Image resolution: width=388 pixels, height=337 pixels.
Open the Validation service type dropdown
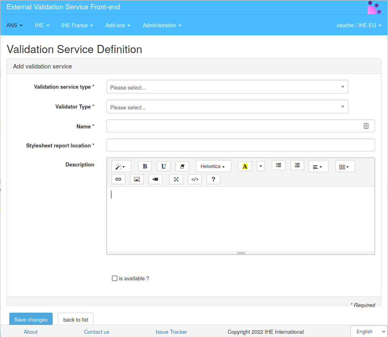tap(227, 87)
